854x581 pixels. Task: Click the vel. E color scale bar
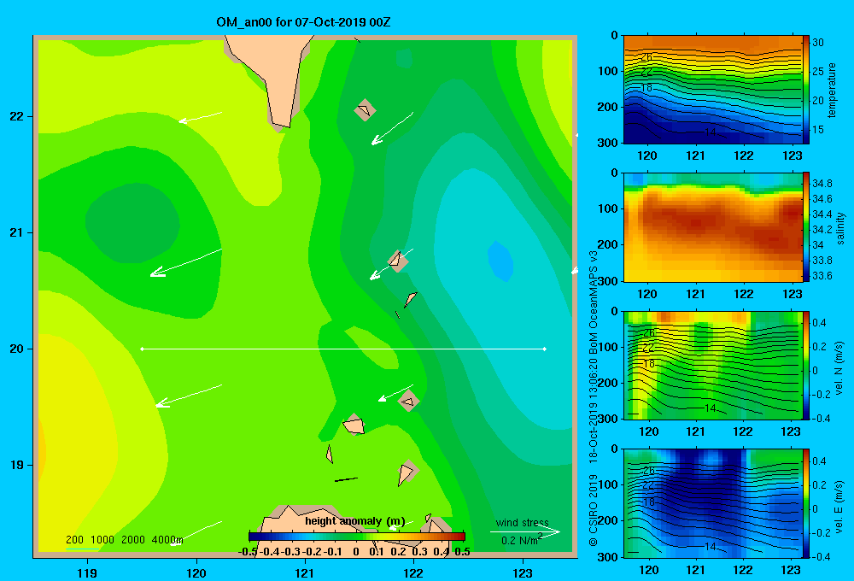[806, 503]
